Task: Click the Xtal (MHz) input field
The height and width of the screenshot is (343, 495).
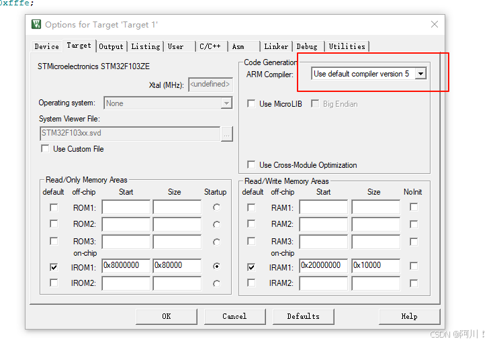Action: 210,85
